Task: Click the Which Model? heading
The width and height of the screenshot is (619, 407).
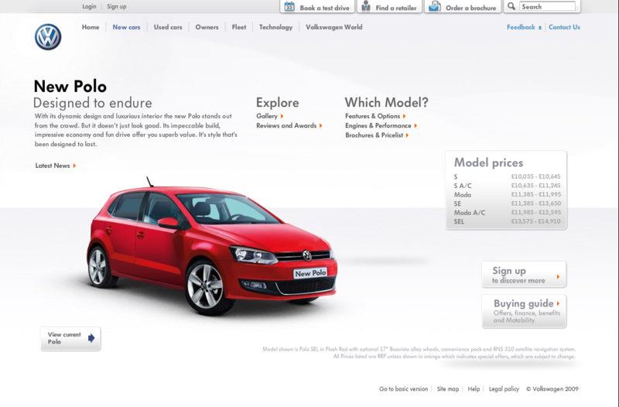Action: click(386, 103)
